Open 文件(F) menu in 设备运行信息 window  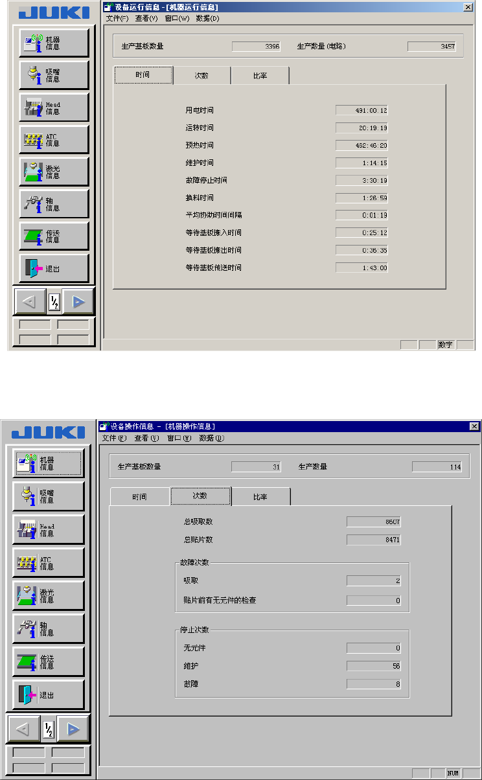117,18
